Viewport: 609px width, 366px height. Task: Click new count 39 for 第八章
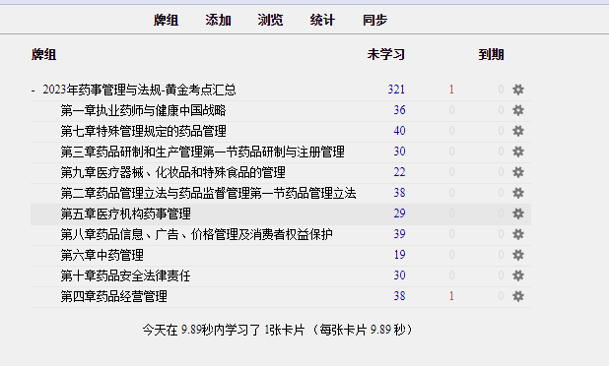click(399, 234)
